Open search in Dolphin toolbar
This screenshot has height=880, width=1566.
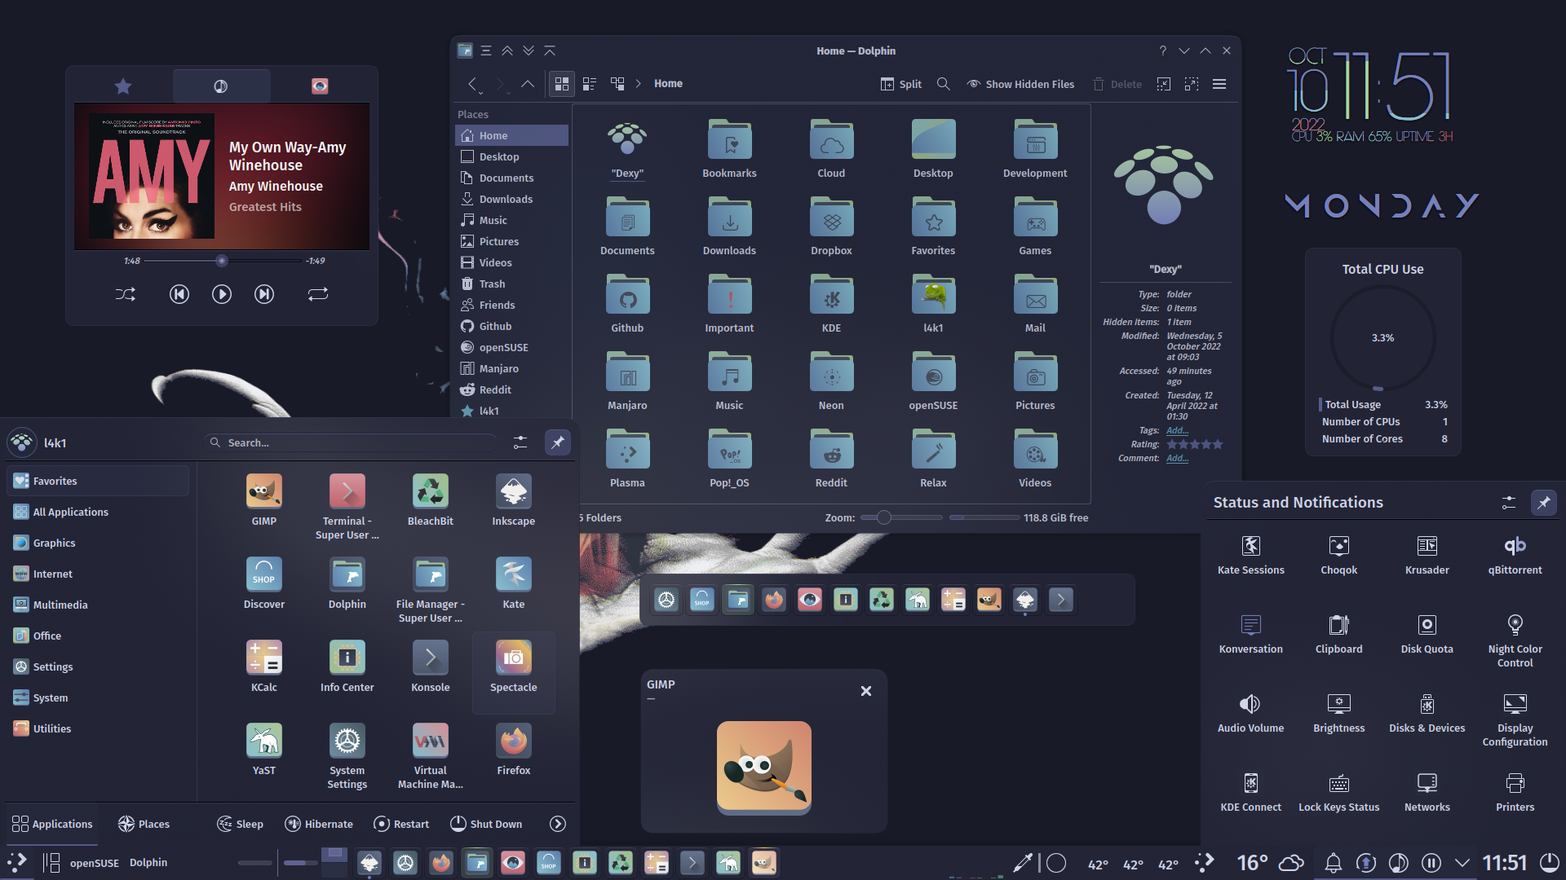(944, 84)
